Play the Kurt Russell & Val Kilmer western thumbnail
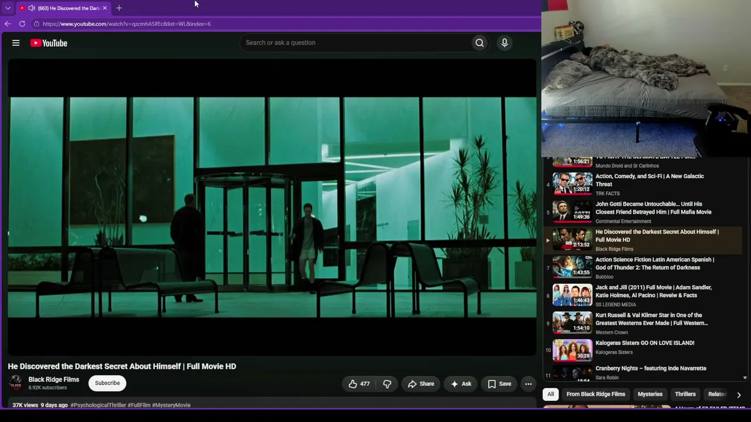 point(572,322)
